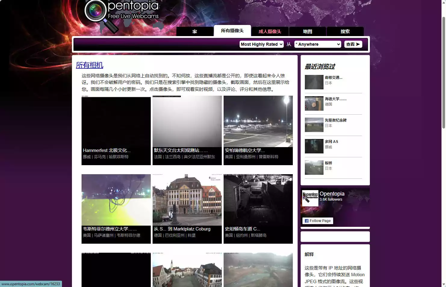
Task: Click the Hammerfest 北极文化 title link
Action: 107,150
